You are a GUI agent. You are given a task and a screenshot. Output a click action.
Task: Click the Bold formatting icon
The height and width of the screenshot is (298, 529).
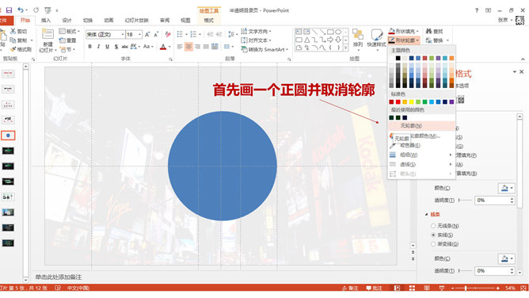click(89, 47)
